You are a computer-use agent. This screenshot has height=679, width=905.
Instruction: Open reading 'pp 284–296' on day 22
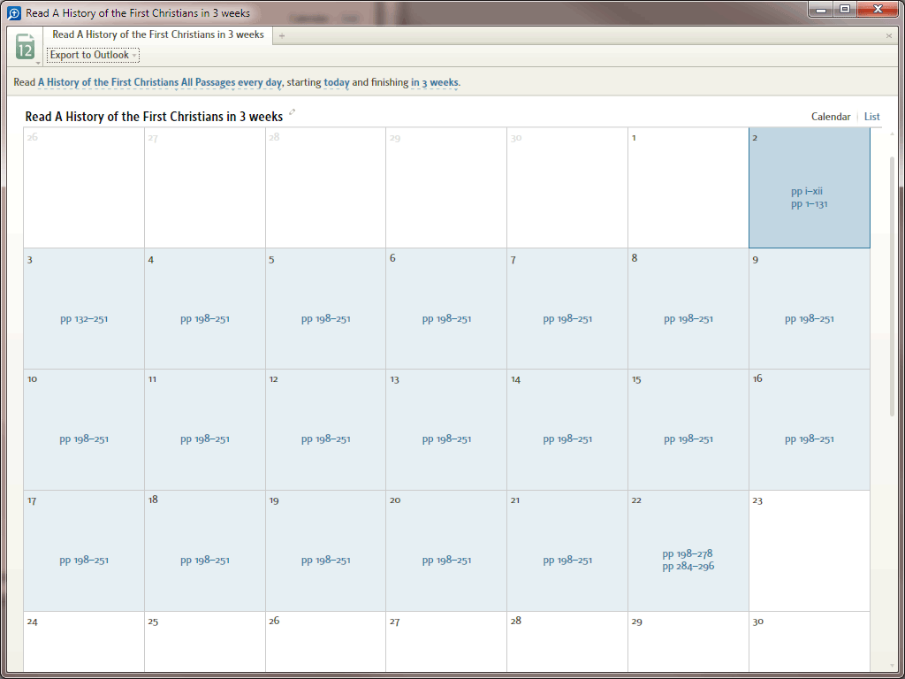pyautogui.click(x=688, y=567)
